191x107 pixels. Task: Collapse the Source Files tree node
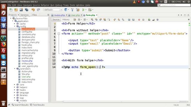(11, 18)
